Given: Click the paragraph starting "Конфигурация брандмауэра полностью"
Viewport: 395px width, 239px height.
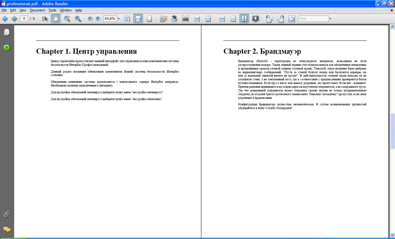Looking at the screenshot, I should tap(302, 106).
